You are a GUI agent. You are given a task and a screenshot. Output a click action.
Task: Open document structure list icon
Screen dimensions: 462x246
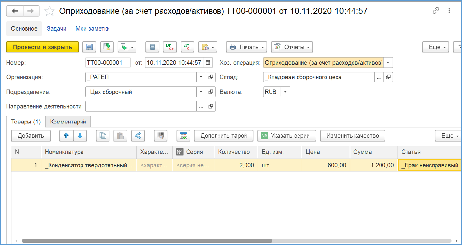(152, 47)
